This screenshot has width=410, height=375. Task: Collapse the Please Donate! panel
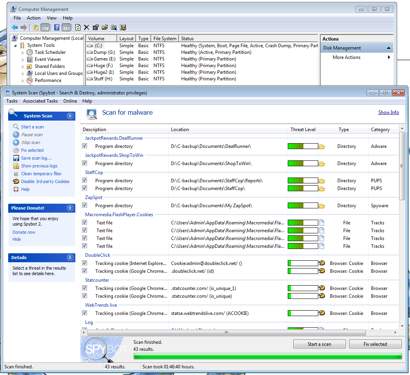click(70, 208)
